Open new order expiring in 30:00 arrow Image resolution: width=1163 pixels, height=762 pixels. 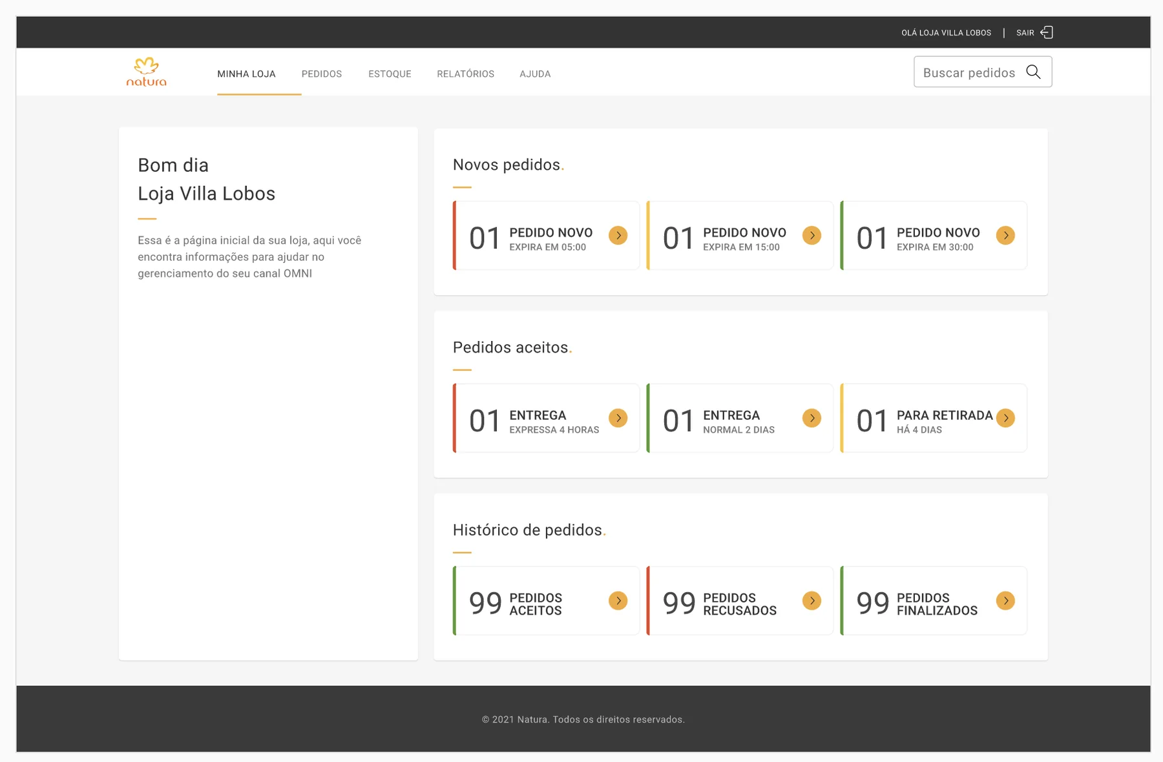1005,235
